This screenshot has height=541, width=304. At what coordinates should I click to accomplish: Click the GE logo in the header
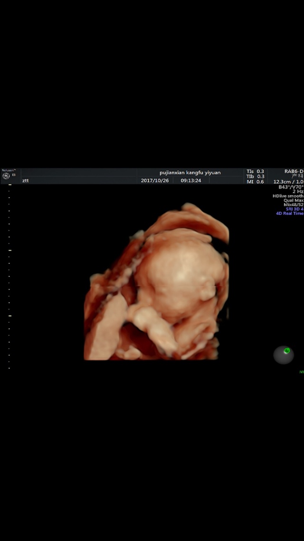6,176
